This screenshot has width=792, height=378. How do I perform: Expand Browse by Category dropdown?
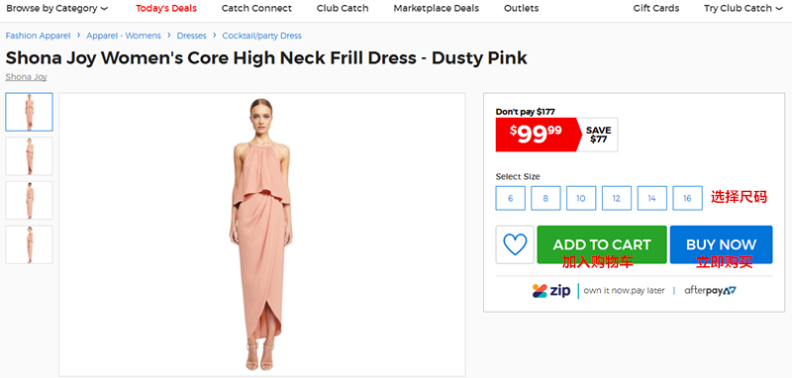pyautogui.click(x=56, y=8)
